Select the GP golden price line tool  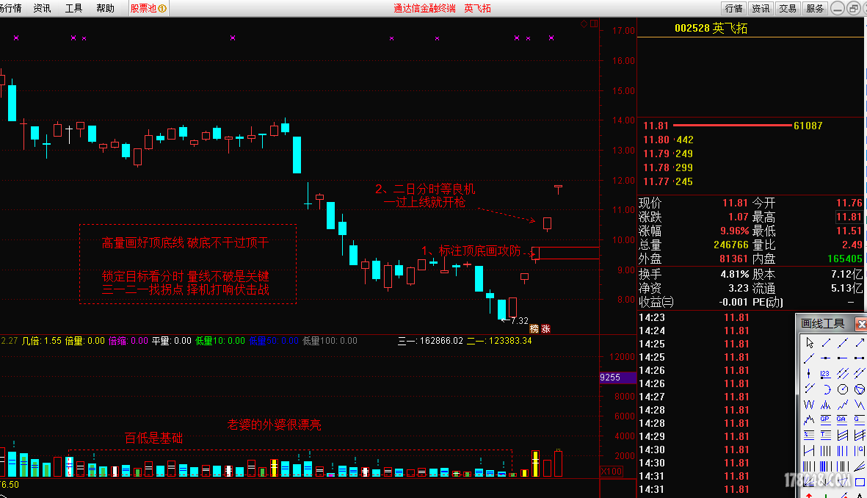click(x=826, y=419)
